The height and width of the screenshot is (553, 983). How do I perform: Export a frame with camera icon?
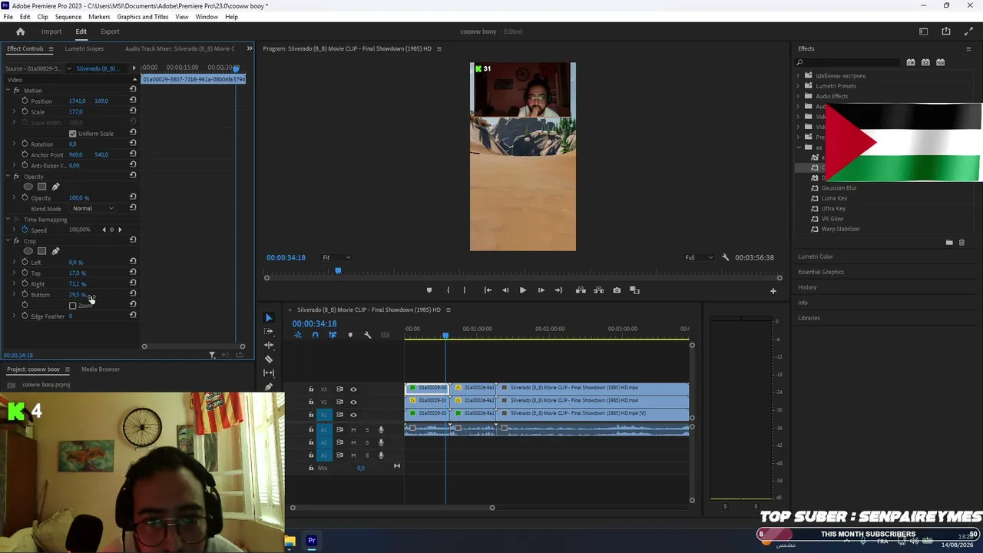click(617, 290)
